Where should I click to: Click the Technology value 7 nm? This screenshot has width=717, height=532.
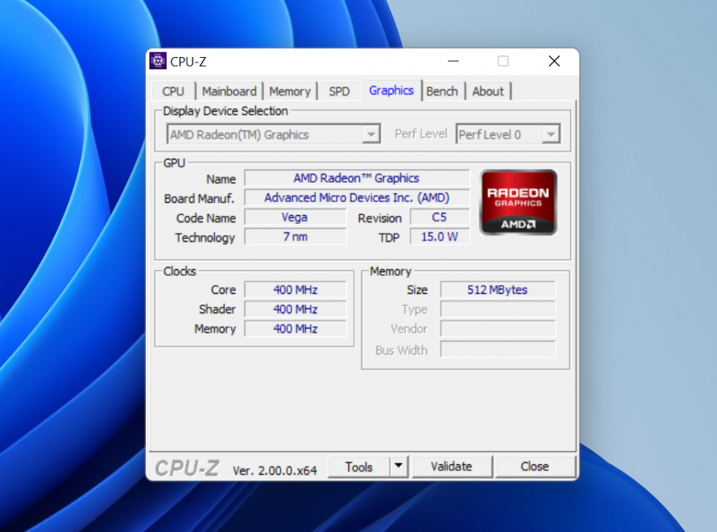click(295, 237)
